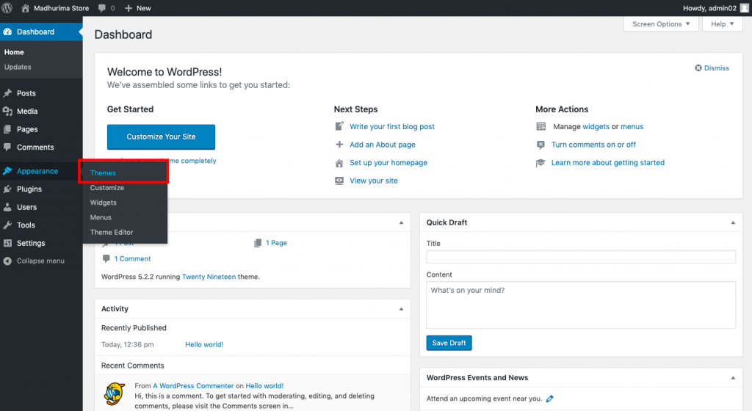Click the Customize Your Site button
The image size is (752, 411).
pyautogui.click(x=161, y=137)
